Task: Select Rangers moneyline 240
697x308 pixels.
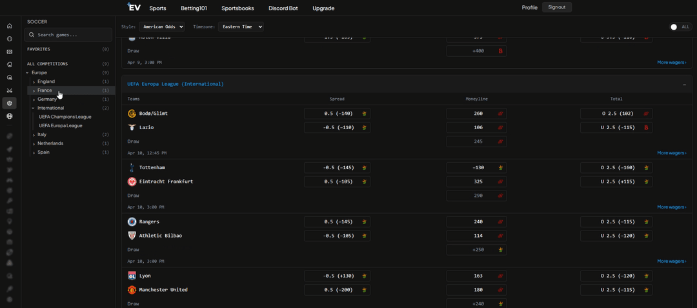Action: (476, 221)
